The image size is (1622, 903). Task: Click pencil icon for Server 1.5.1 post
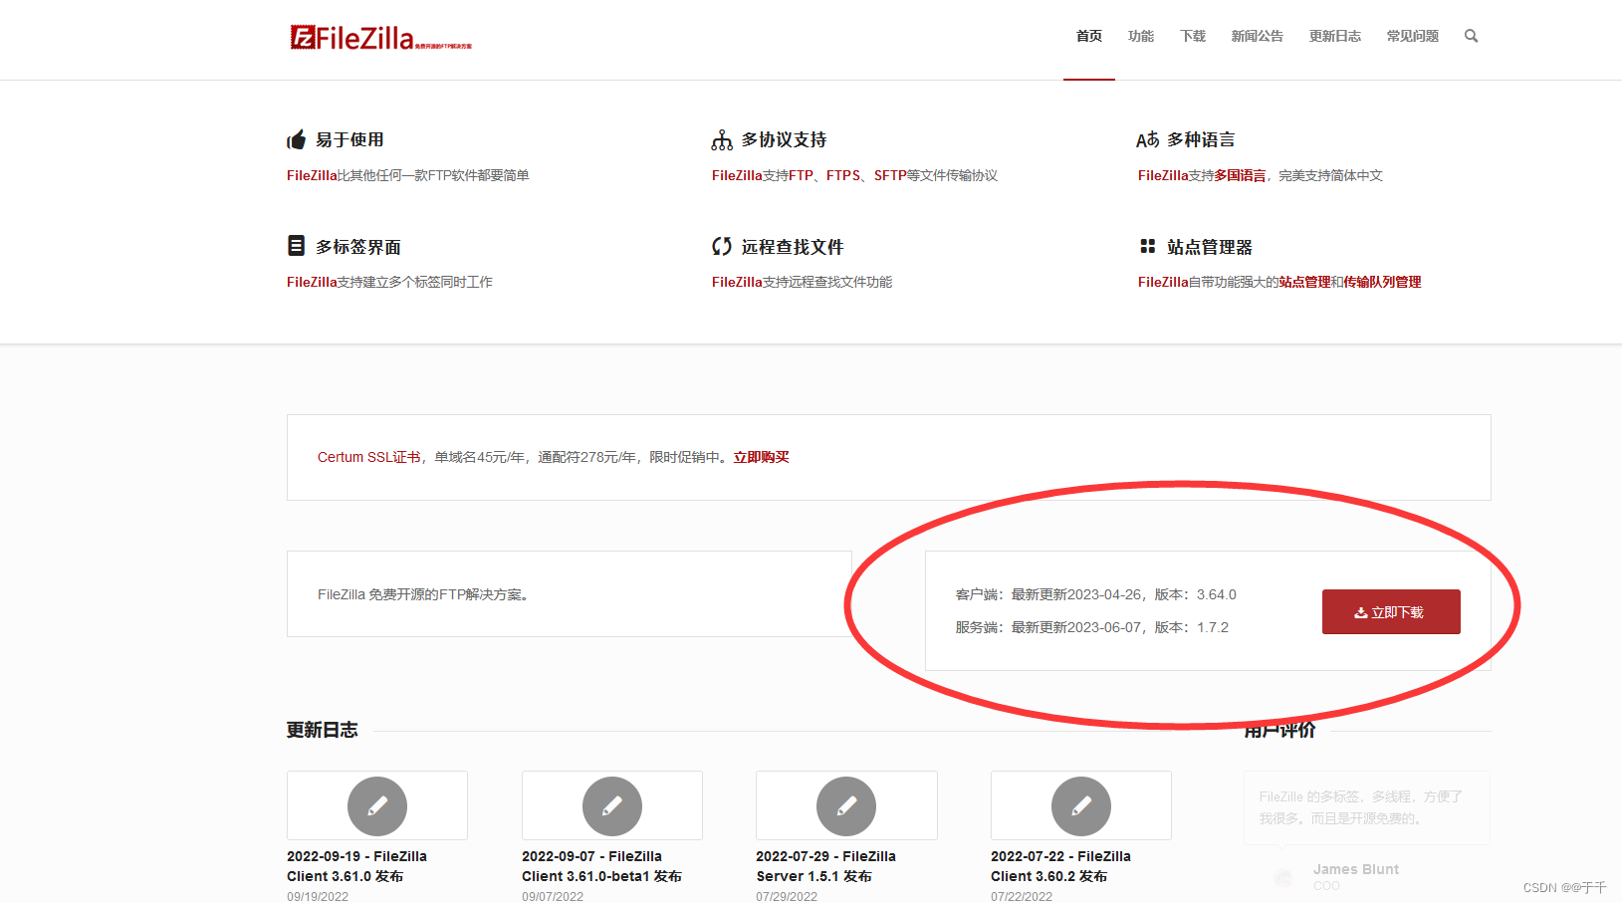click(x=846, y=806)
